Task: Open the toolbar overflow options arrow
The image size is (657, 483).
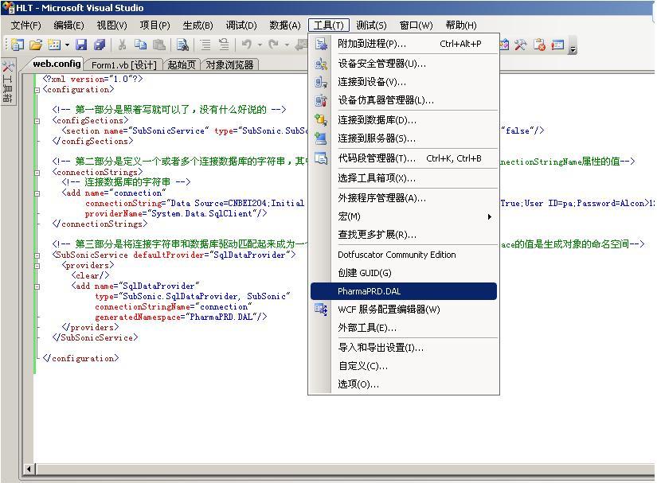Action: click(573, 46)
